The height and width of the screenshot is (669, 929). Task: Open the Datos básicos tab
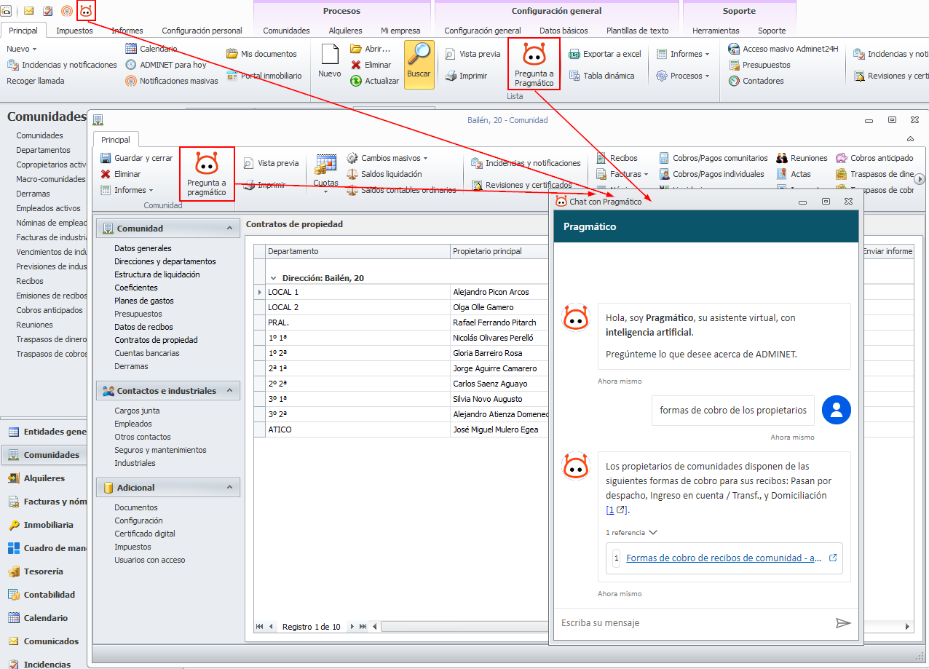point(564,31)
